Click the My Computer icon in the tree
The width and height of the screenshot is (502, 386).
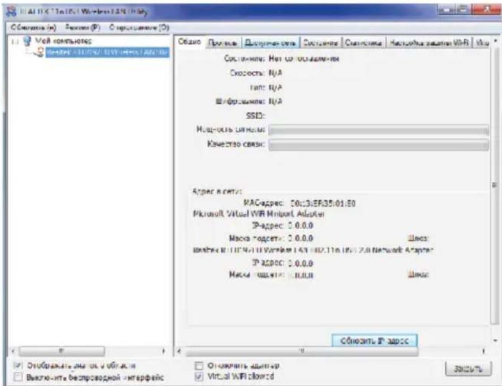pos(28,41)
